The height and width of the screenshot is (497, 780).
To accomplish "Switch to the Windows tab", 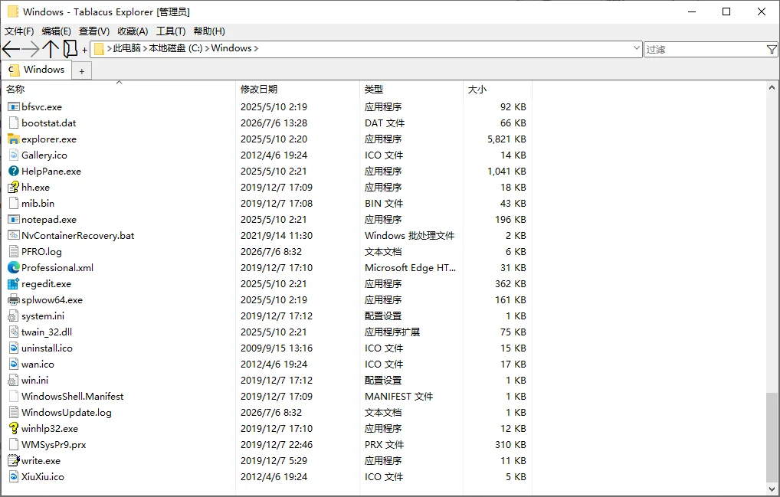I will [37, 70].
